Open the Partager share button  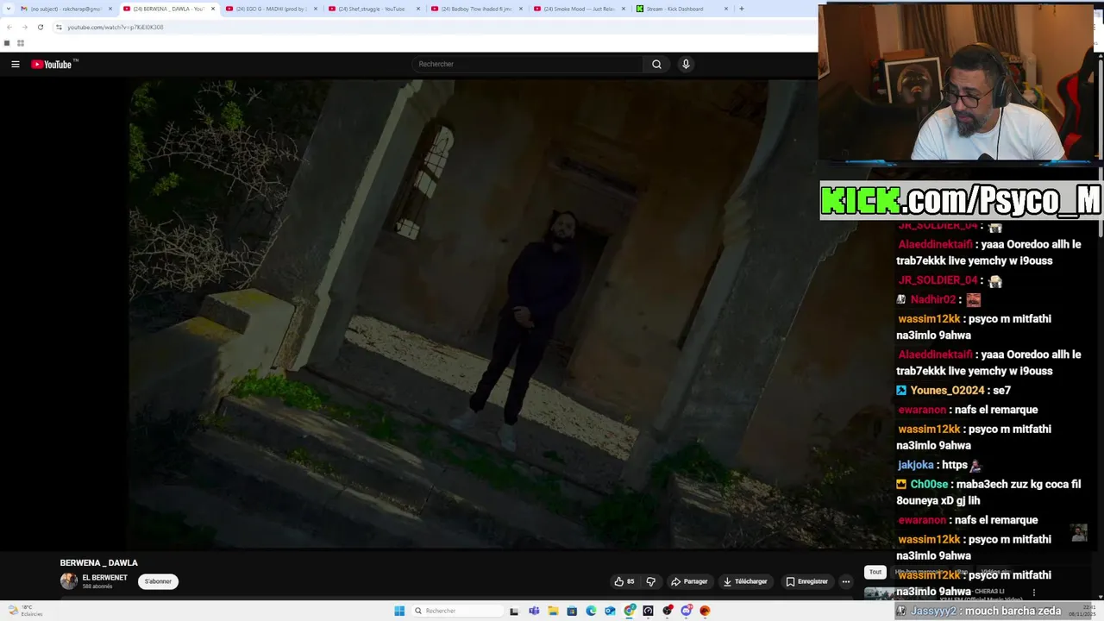pyautogui.click(x=689, y=581)
